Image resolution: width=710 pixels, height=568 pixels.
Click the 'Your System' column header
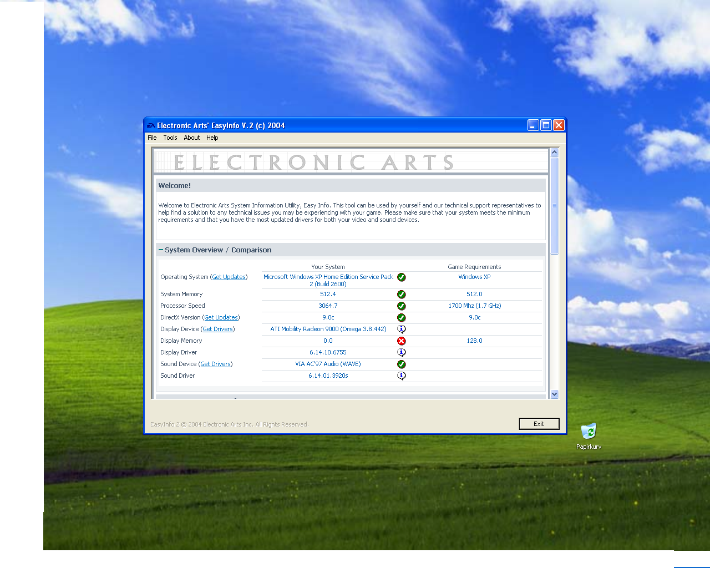(328, 267)
